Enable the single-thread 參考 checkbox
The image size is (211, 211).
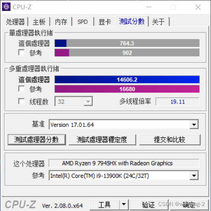[x=21, y=53]
